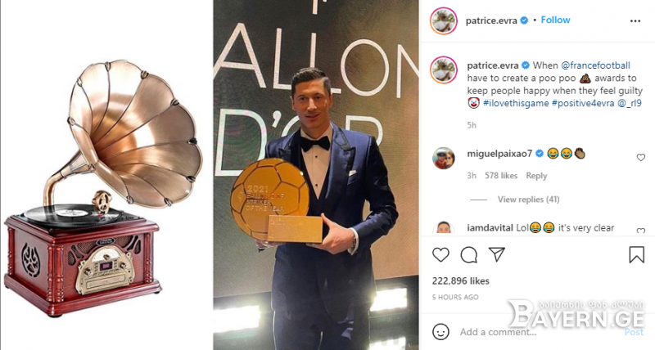655x350 pixels.
Task: Open the three-dot more options menu
Action: point(635,21)
